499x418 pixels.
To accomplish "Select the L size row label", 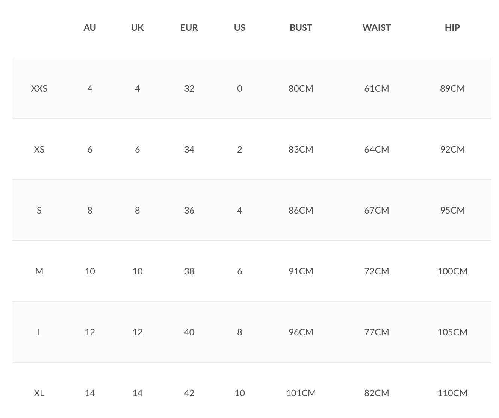I will 39,332.
